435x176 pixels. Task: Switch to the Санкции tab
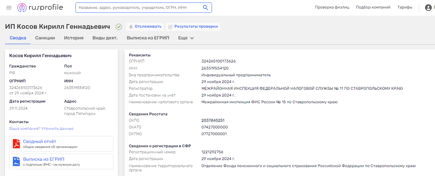[45, 38]
